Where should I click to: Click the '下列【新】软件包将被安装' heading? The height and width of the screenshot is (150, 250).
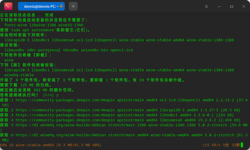click(28, 65)
